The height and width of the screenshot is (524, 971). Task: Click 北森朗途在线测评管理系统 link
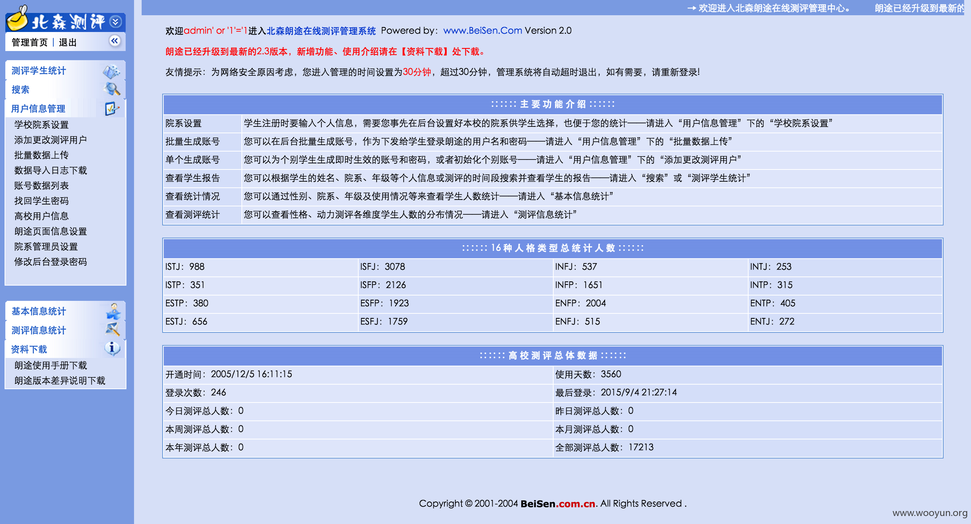[321, 31]
